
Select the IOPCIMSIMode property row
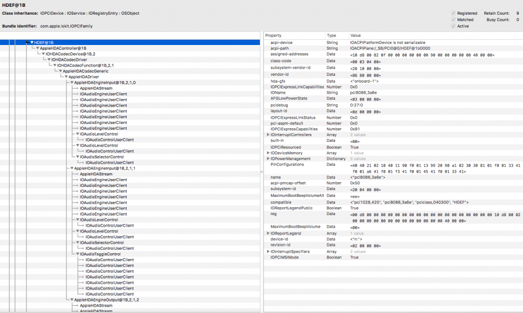pos(393,258)
